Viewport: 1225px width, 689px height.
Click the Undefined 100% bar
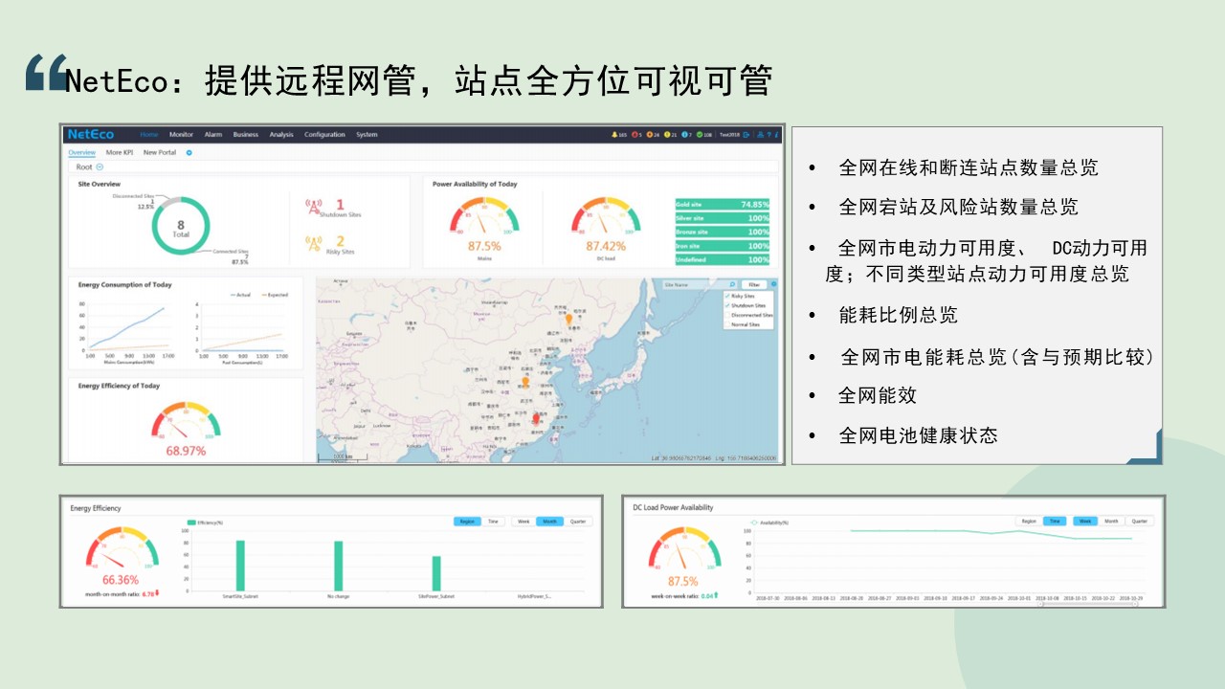(722, 259)
